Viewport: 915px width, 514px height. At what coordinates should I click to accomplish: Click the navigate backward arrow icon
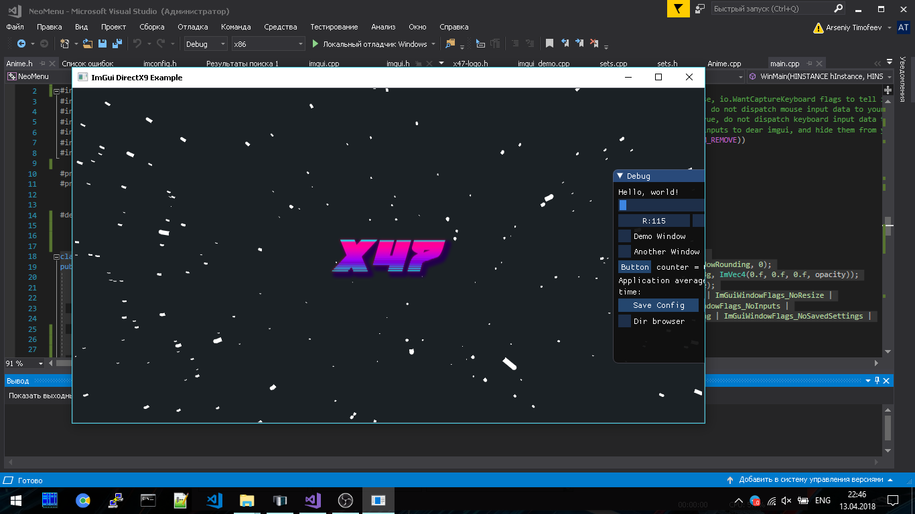point(21,44)
